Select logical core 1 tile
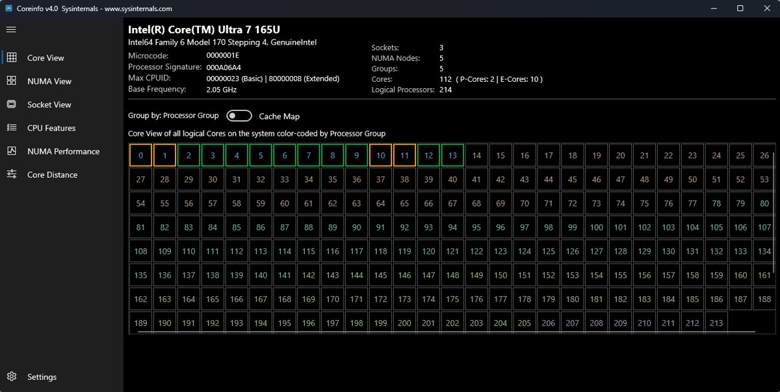 pos(165,156)
